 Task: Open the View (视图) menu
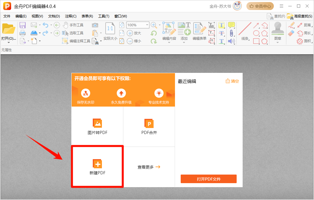[x=37, y=16]
